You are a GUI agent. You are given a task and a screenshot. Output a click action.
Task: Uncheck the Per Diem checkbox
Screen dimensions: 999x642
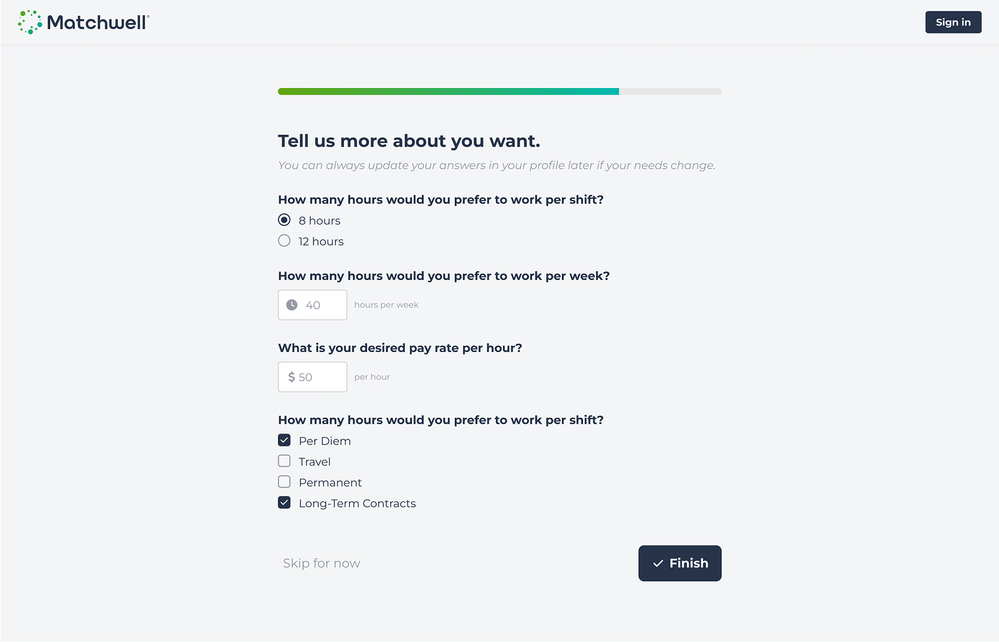pos(284,440)
